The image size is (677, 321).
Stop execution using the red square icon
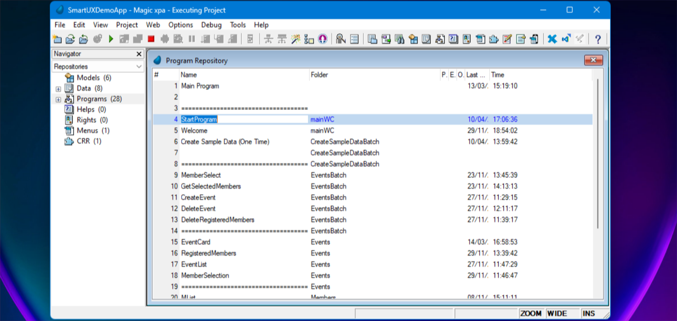coord(151,39)
